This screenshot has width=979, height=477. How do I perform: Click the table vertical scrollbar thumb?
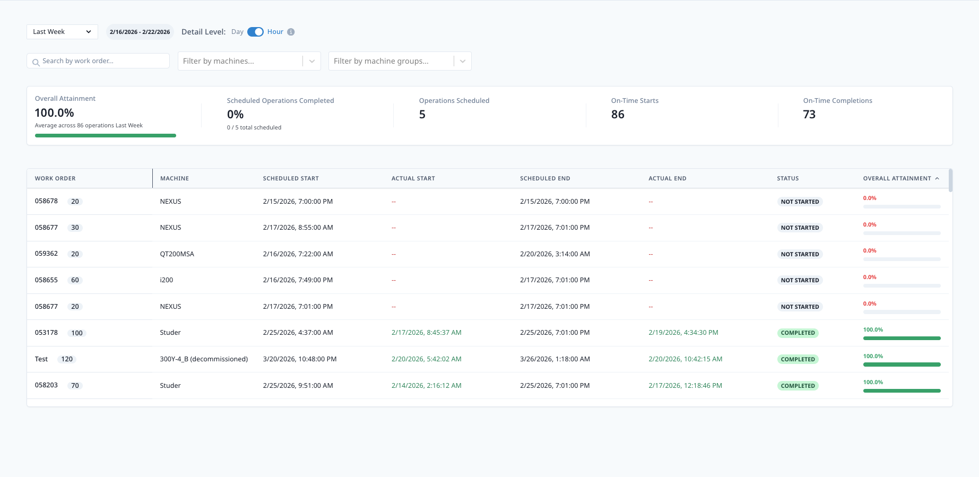pos(950,180)
